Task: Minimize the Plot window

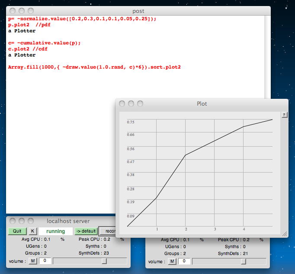Action: [x=131, y=104]
